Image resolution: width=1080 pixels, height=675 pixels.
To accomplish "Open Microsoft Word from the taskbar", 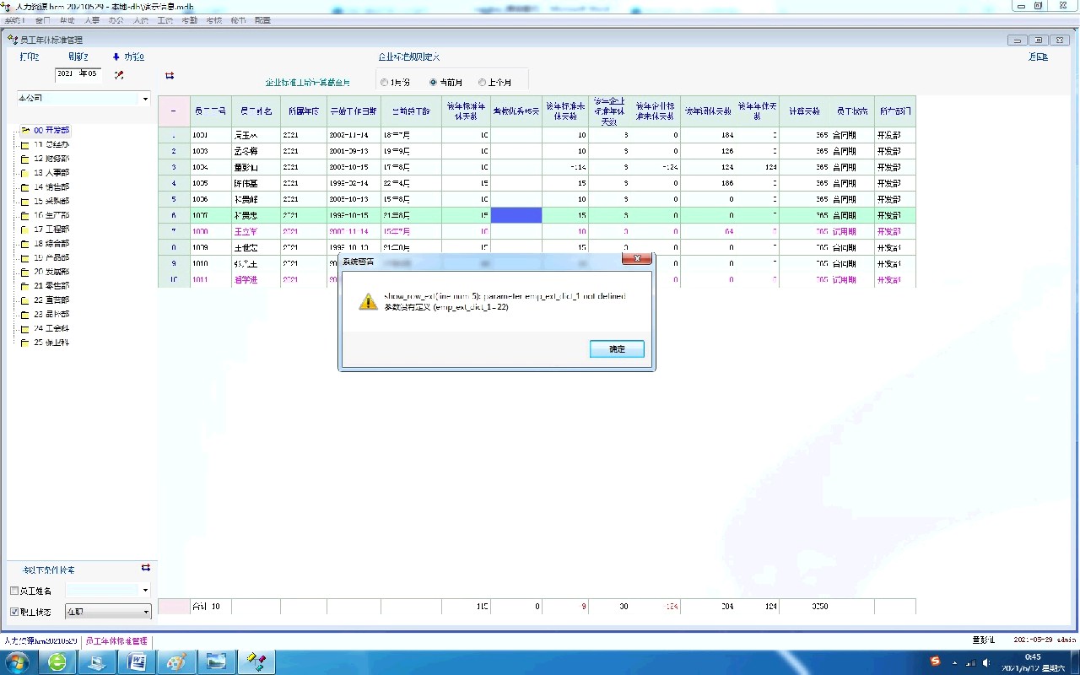I will [x=137, y=662].
